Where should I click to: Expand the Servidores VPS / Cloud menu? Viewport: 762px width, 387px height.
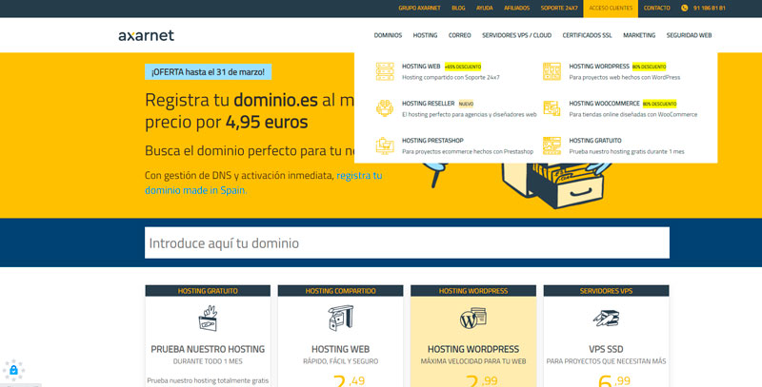(x=516, y=35)
